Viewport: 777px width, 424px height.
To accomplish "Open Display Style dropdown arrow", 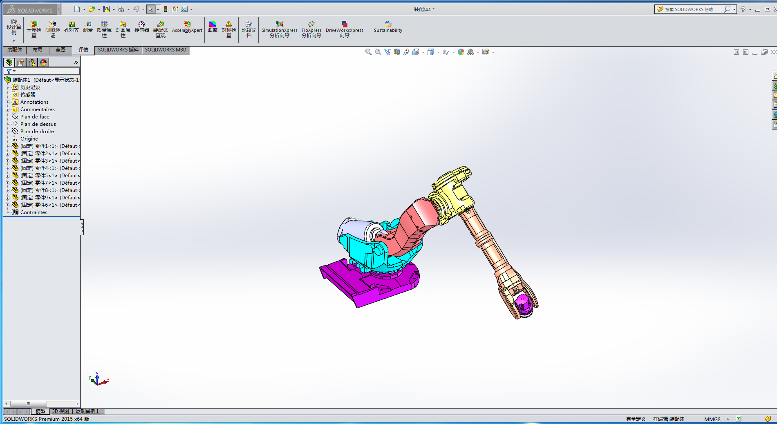I will (x=438, y=52).
